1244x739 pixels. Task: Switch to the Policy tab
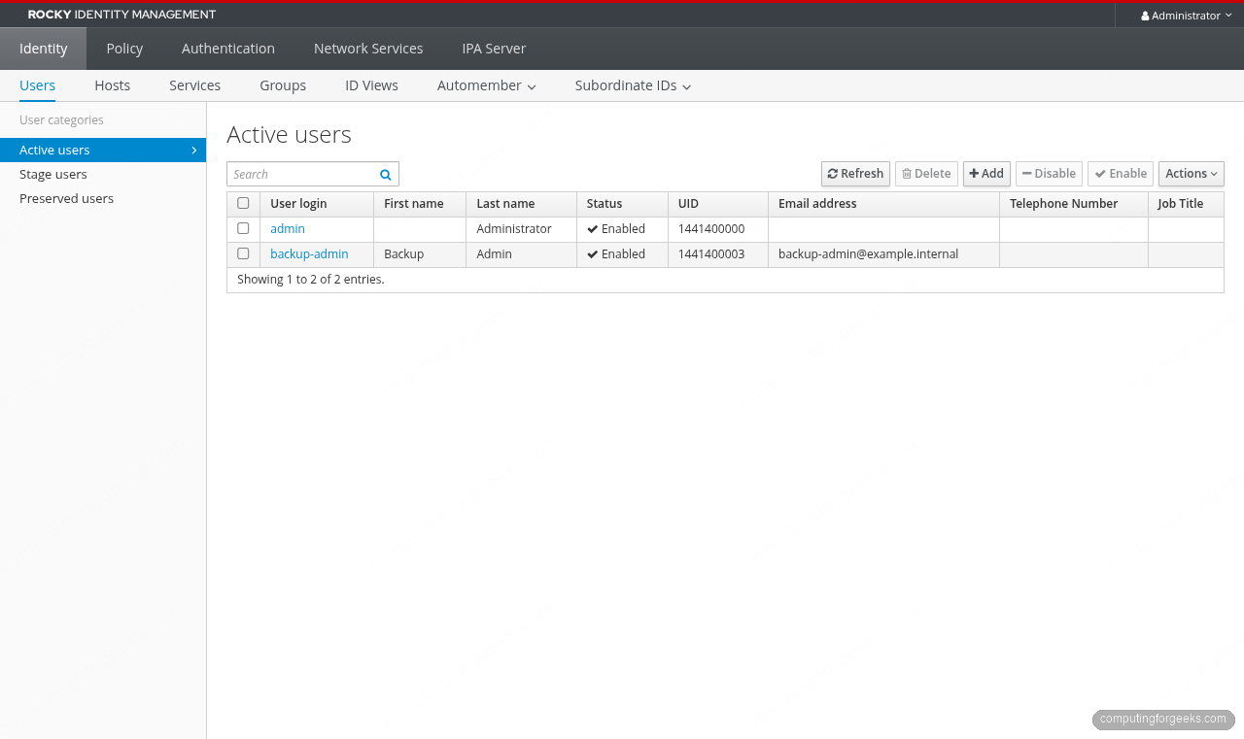123,49
